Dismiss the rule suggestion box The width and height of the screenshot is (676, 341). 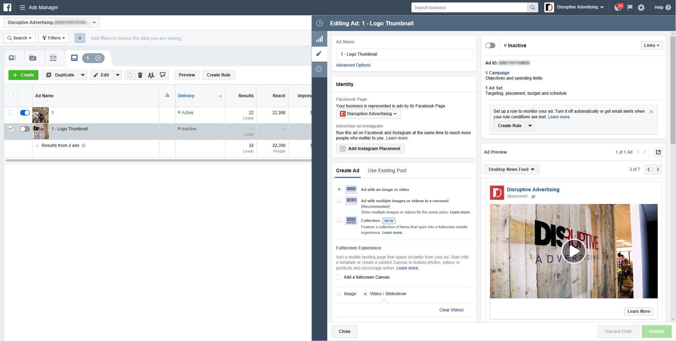click(x=651, y=112)
